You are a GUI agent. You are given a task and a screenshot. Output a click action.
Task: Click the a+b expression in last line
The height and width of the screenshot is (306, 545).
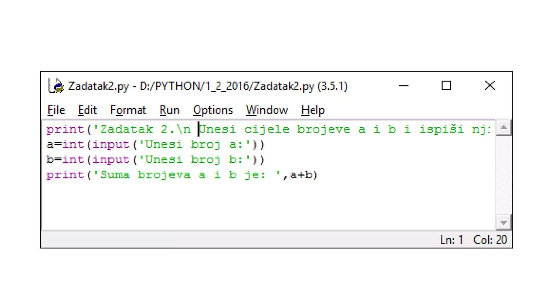[x=301, y=175]
